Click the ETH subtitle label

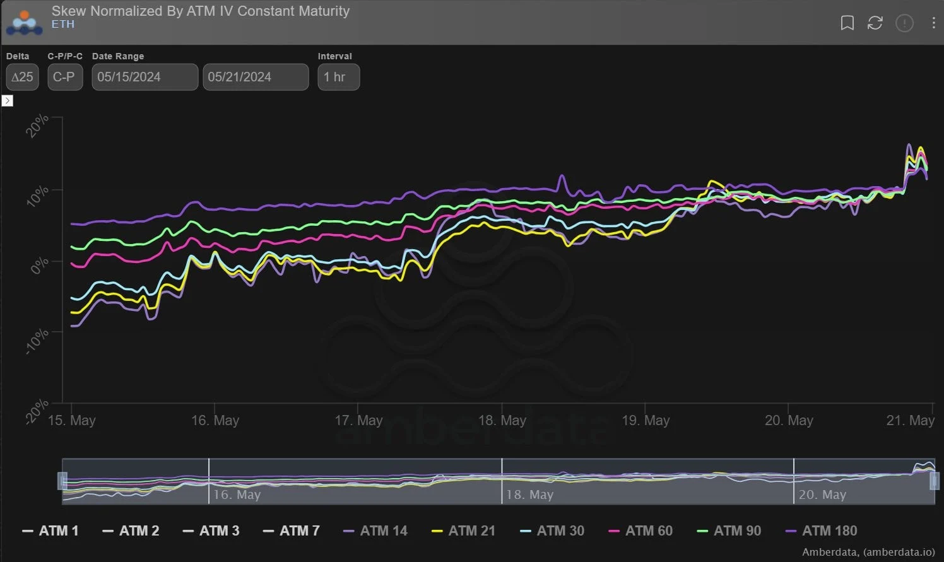[x=63, y=24]
